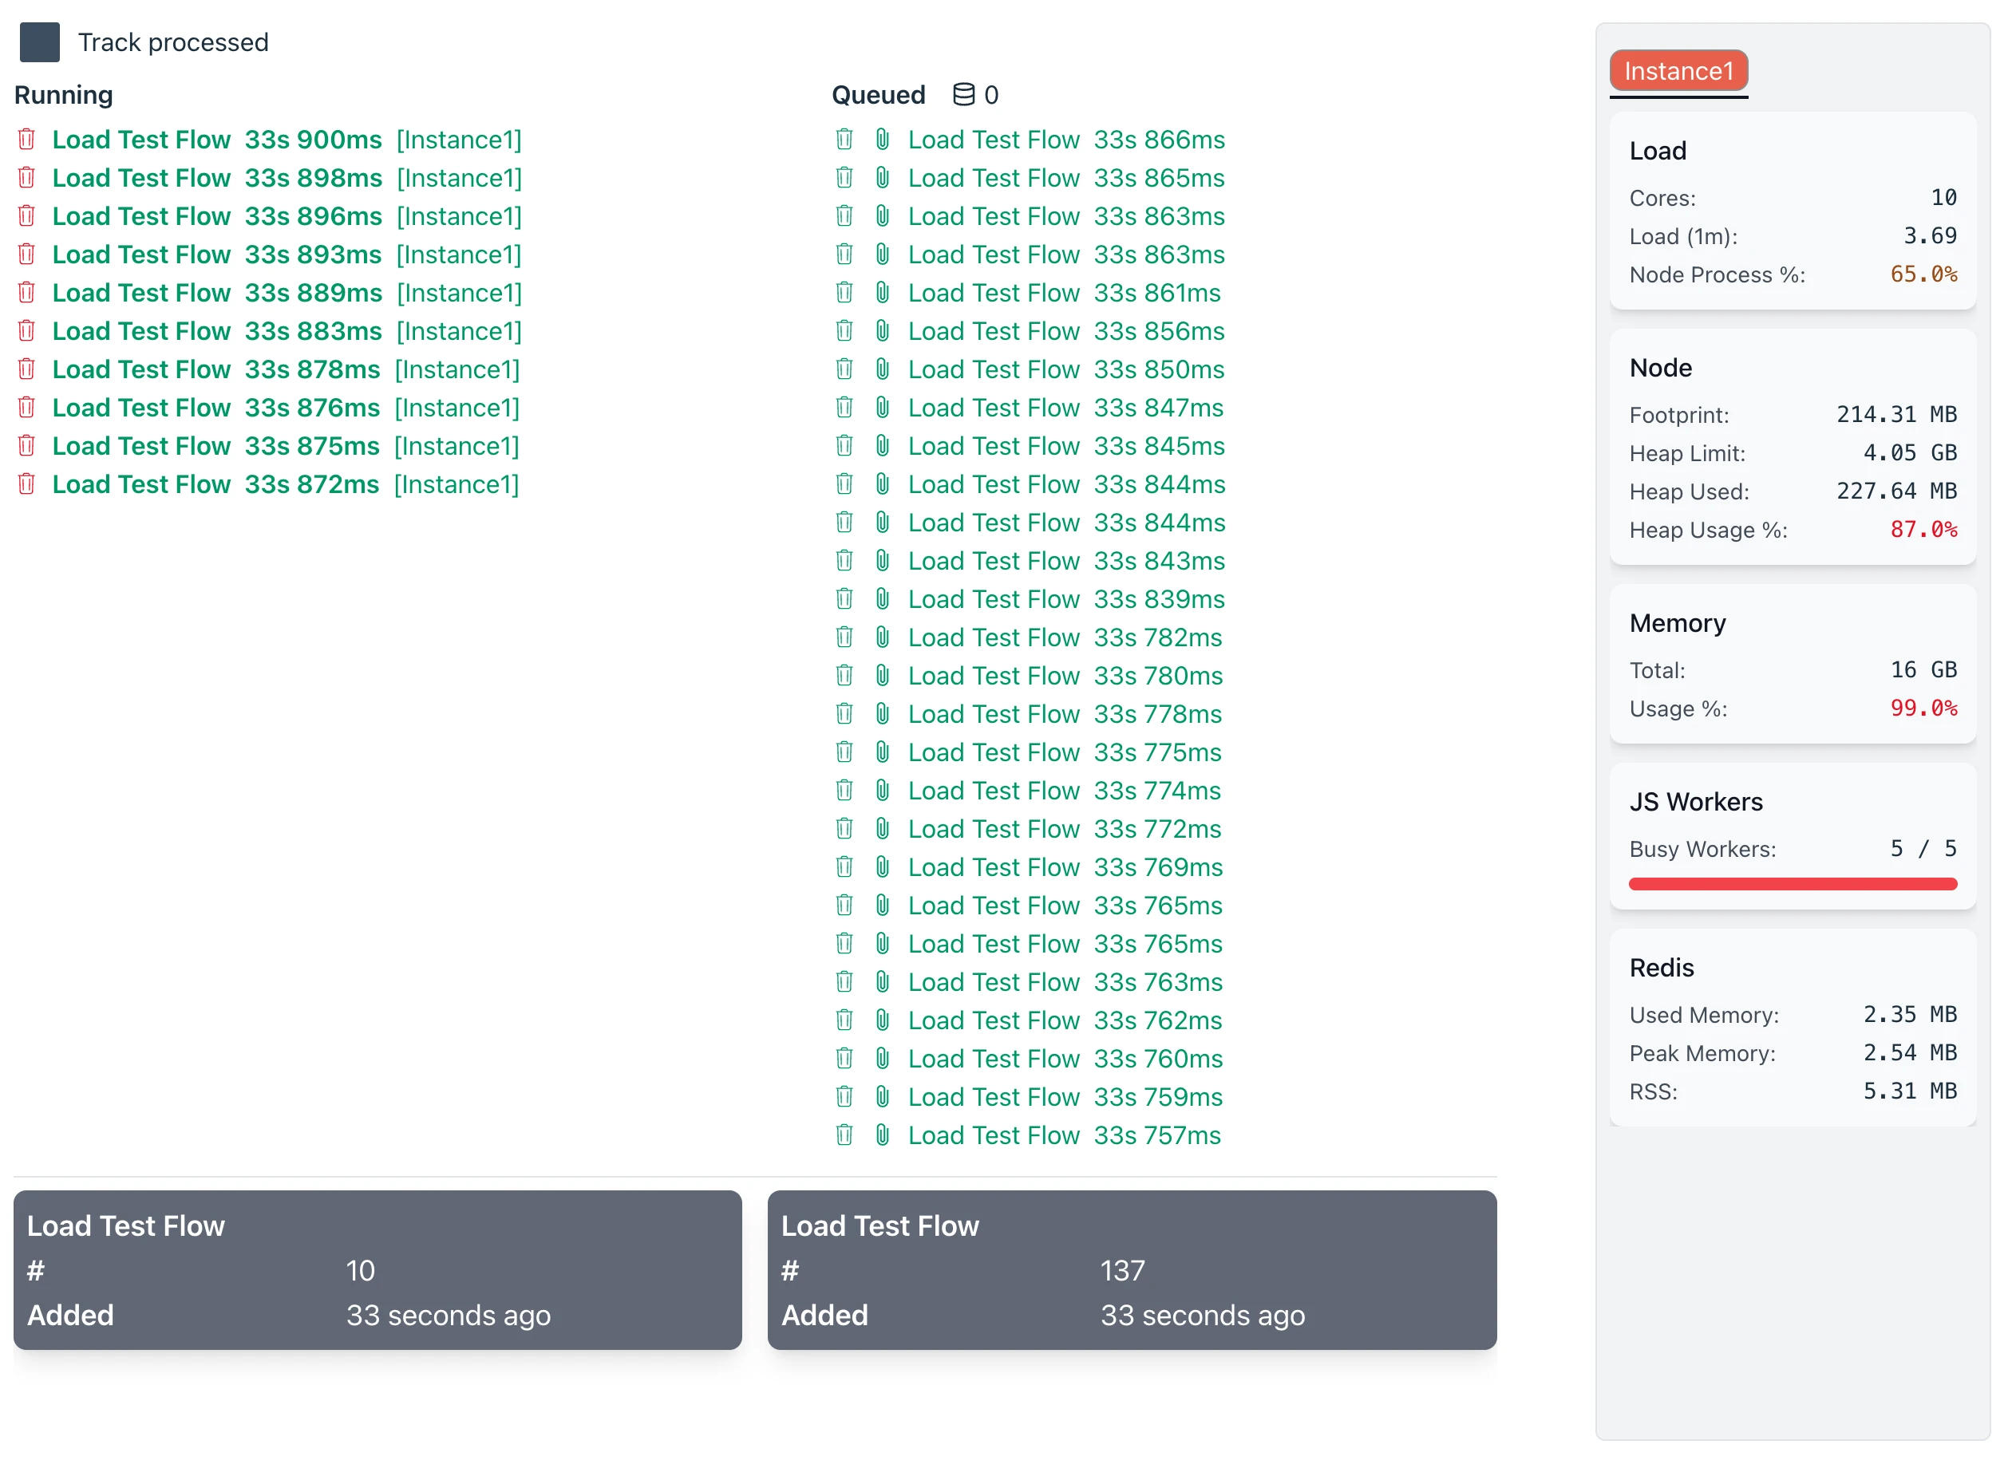The width and height of the screenshot is (2016, 1468).
Task: Click trash icon for queued 33s 850ms flow
Action: [844, 369]
